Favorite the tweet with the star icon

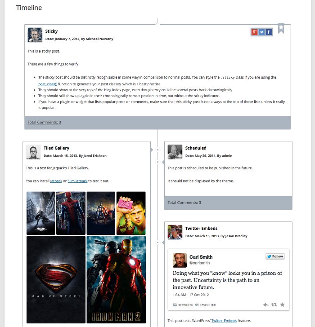282,305
